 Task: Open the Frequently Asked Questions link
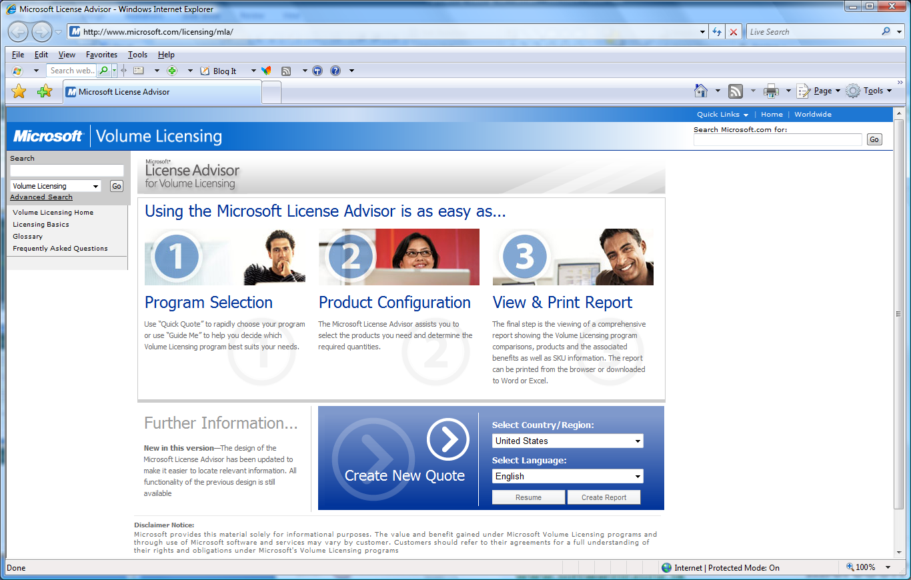pos(60,249)
